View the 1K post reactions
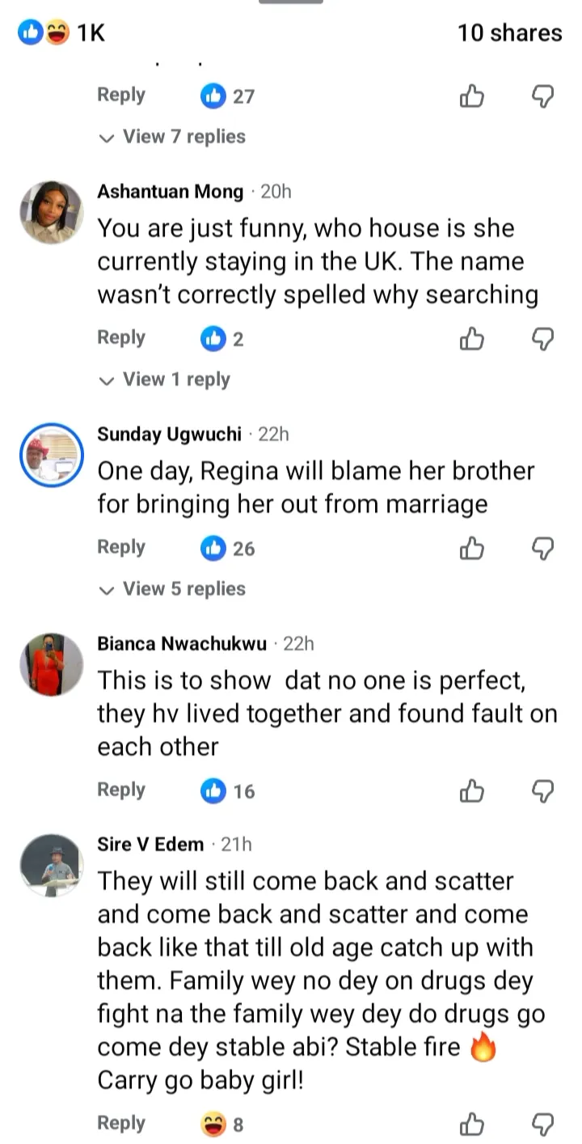This screenshot has width=582, height=1144. coord(63,33)
